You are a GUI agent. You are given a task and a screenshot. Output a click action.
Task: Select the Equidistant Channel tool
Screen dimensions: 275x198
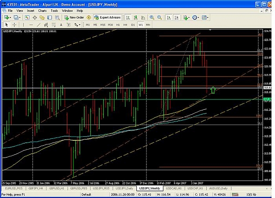click(x=46, y=25)
